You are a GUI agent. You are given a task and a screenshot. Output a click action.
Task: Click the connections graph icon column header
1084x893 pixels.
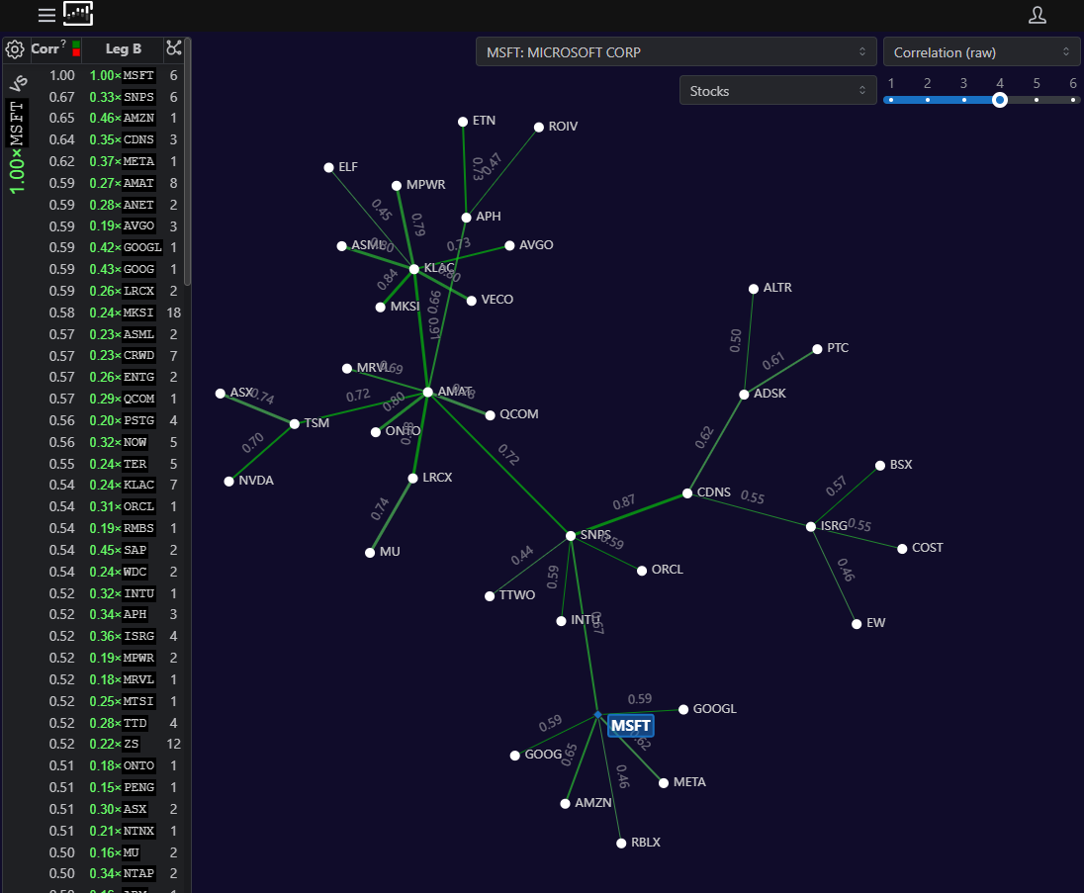click(174, 48)
